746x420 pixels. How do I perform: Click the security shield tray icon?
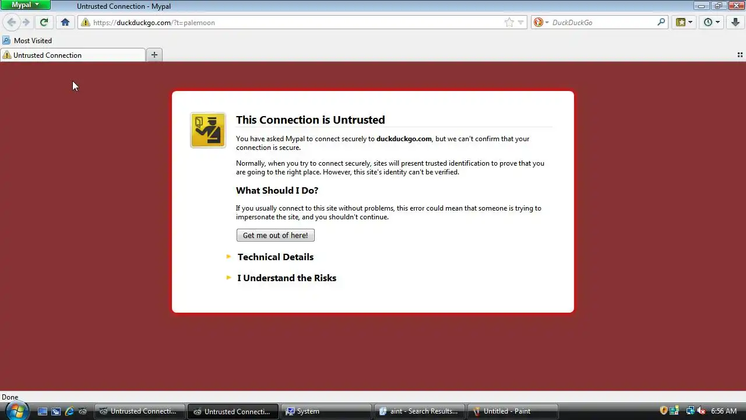tap(663, 411)
